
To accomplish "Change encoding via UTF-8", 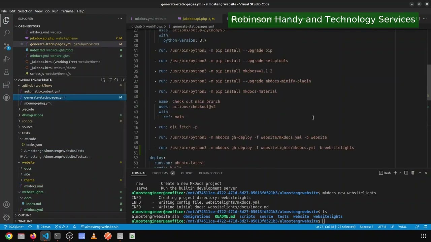I will (x=382, y=227).
